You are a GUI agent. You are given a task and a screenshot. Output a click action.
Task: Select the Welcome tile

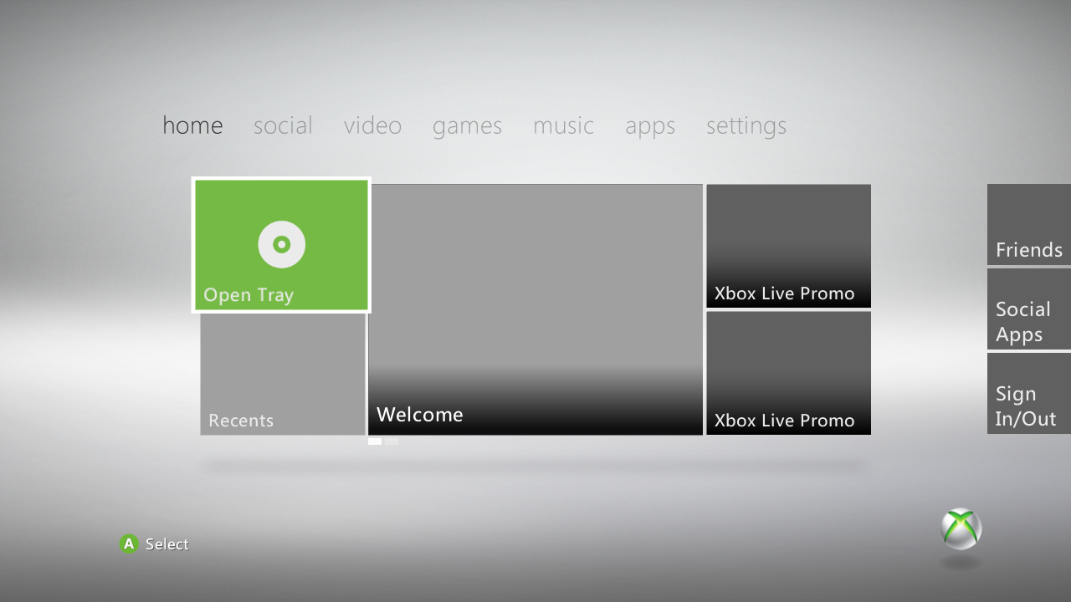(535, 309)
